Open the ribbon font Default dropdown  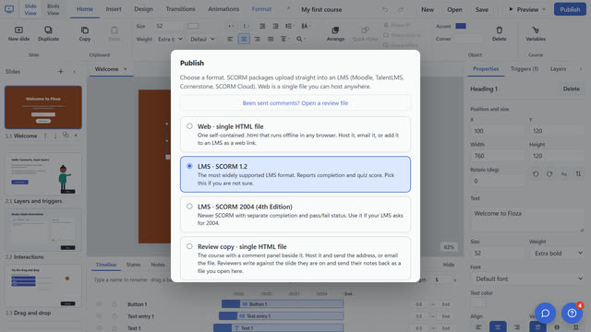coord(202,39)
